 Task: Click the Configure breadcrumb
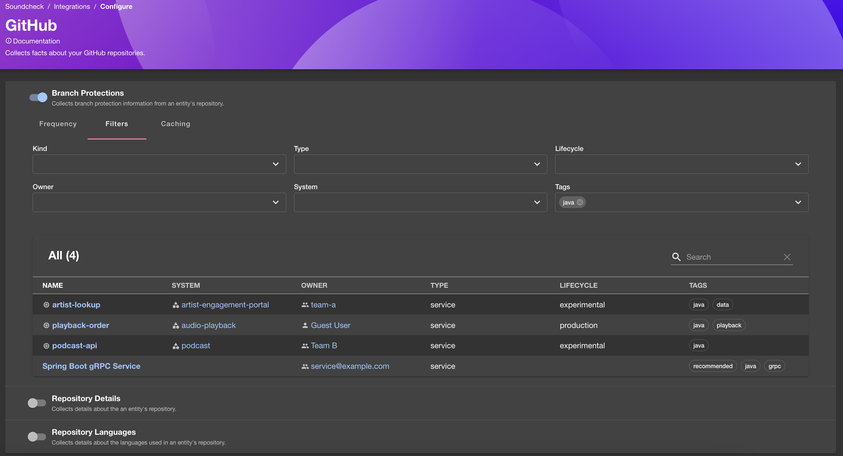click(x=116, y=7)
